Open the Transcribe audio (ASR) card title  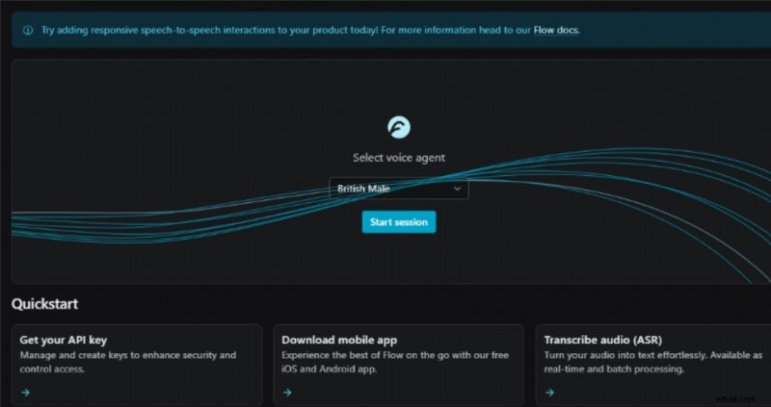(609, 340)
